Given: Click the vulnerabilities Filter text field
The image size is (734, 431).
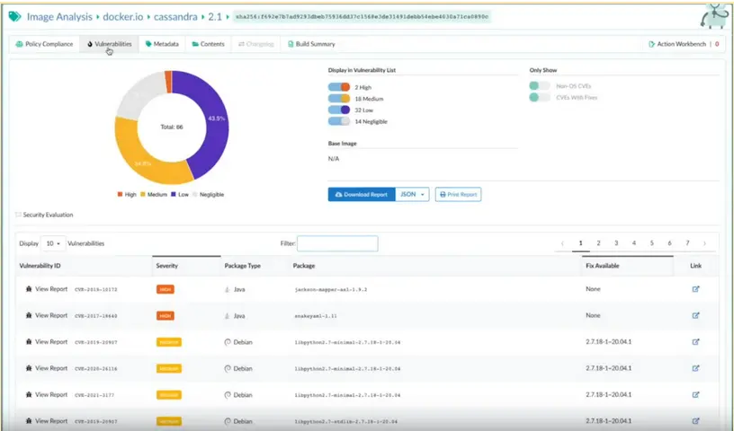Looking at the screenshot, I should click(x=337, y=243).
